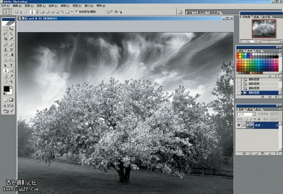Click the foreground black color swatch

click(6, 89)
